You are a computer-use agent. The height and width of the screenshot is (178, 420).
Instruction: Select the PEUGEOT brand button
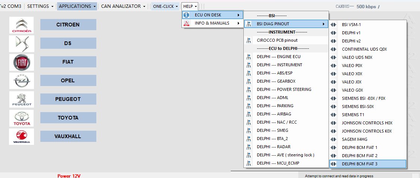coord(68,99)
